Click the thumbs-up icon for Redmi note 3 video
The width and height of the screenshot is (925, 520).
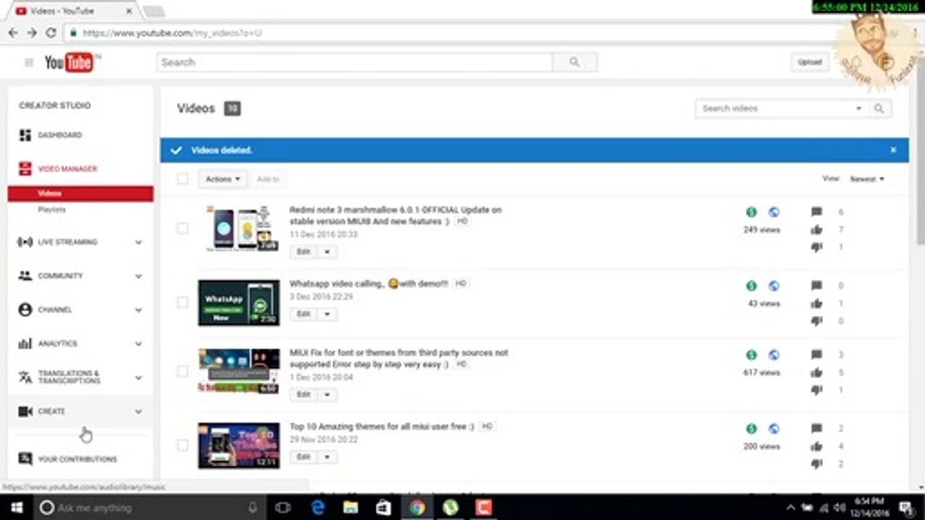tap(817, 230)
